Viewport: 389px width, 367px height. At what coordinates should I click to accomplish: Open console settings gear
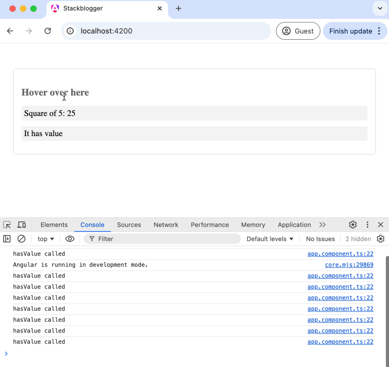(x=381, y=239)
